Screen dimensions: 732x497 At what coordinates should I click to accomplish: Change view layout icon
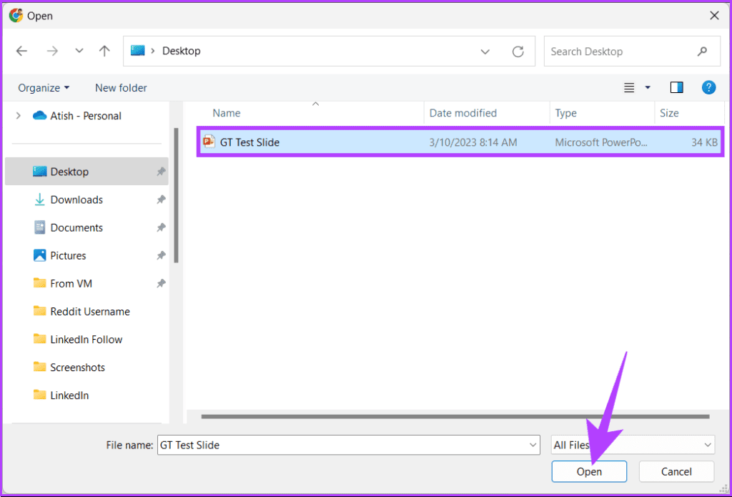[629, 87]
